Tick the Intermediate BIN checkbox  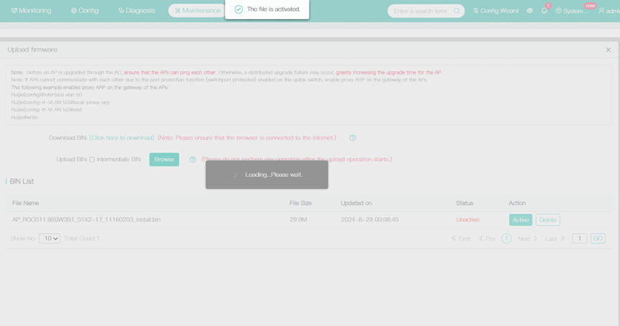tap(92, 159)
